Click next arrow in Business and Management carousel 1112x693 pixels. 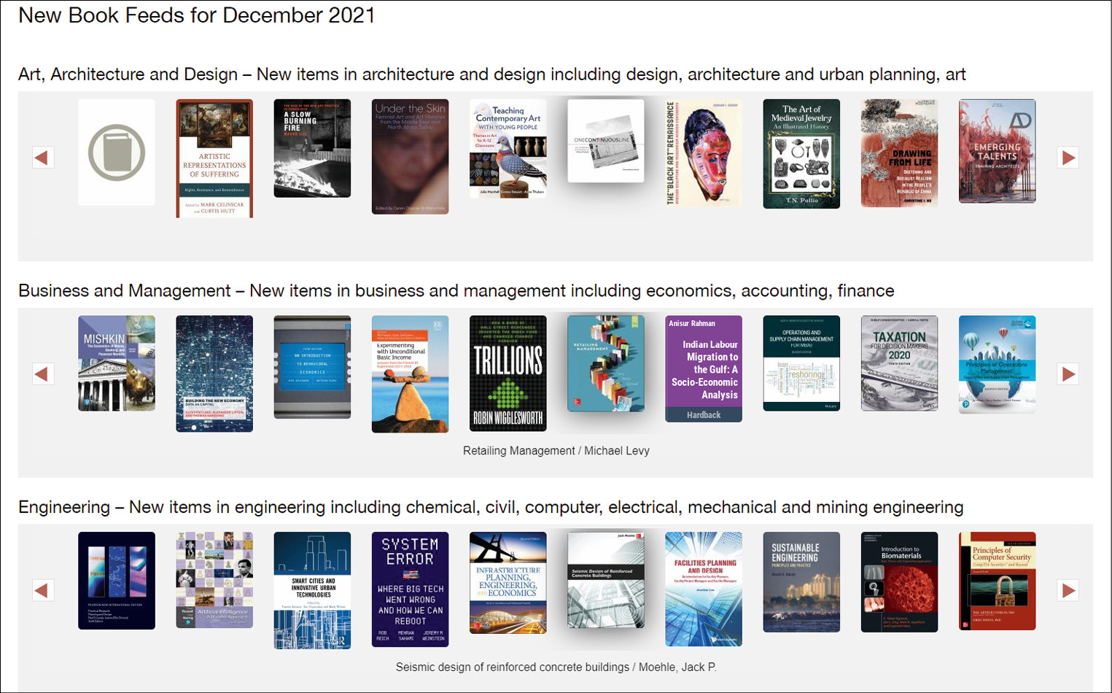pyautogui.click(x=1068, y=374)
